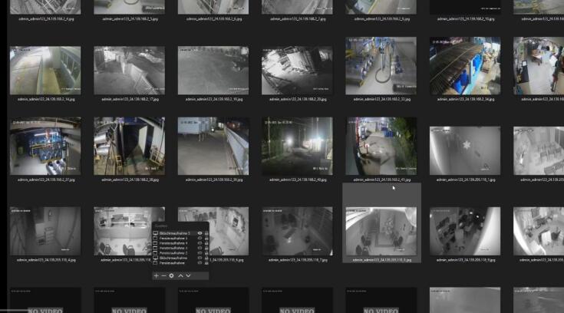This screenshot has width=564, height=313.
Task: Lock the Fensteraufnahme 2 source
Action: pos(206,253)
